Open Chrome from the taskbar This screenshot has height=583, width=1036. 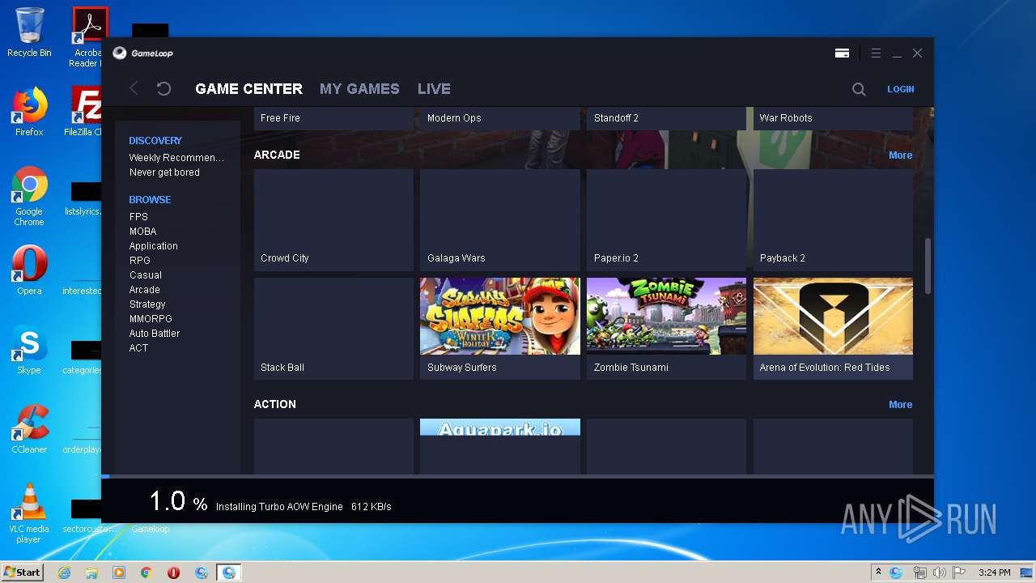[146, 572]
